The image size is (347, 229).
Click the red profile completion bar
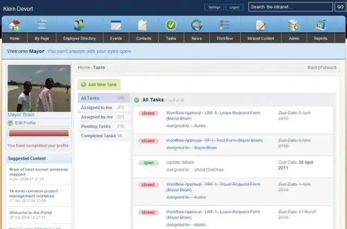coord(39,133)
